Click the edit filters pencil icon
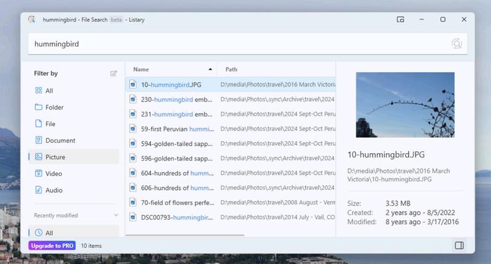This screenshot has height=264, width=491. (x=114, y=74)
